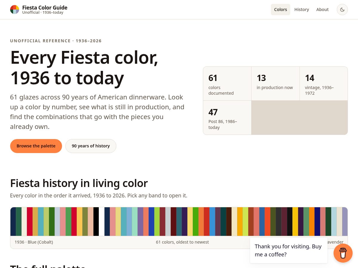Click the Browse the palette button
This screenshot has width=358, height=268.
(36, 146)
